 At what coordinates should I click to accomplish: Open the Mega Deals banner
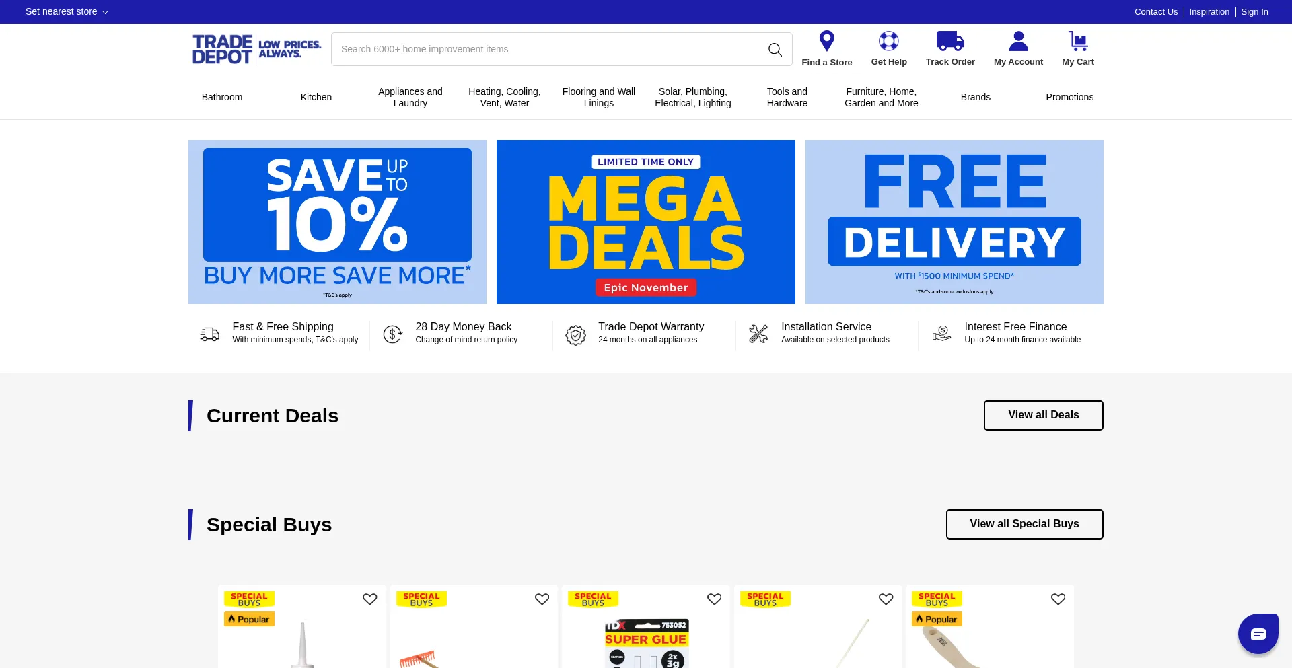click(646, 222)
